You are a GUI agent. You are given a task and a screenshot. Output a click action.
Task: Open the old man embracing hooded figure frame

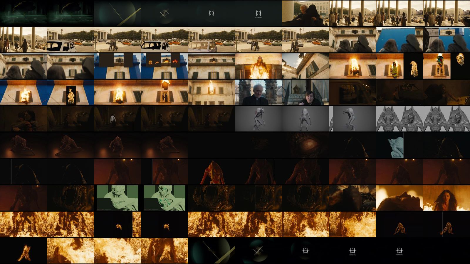(x=305, y=13)
